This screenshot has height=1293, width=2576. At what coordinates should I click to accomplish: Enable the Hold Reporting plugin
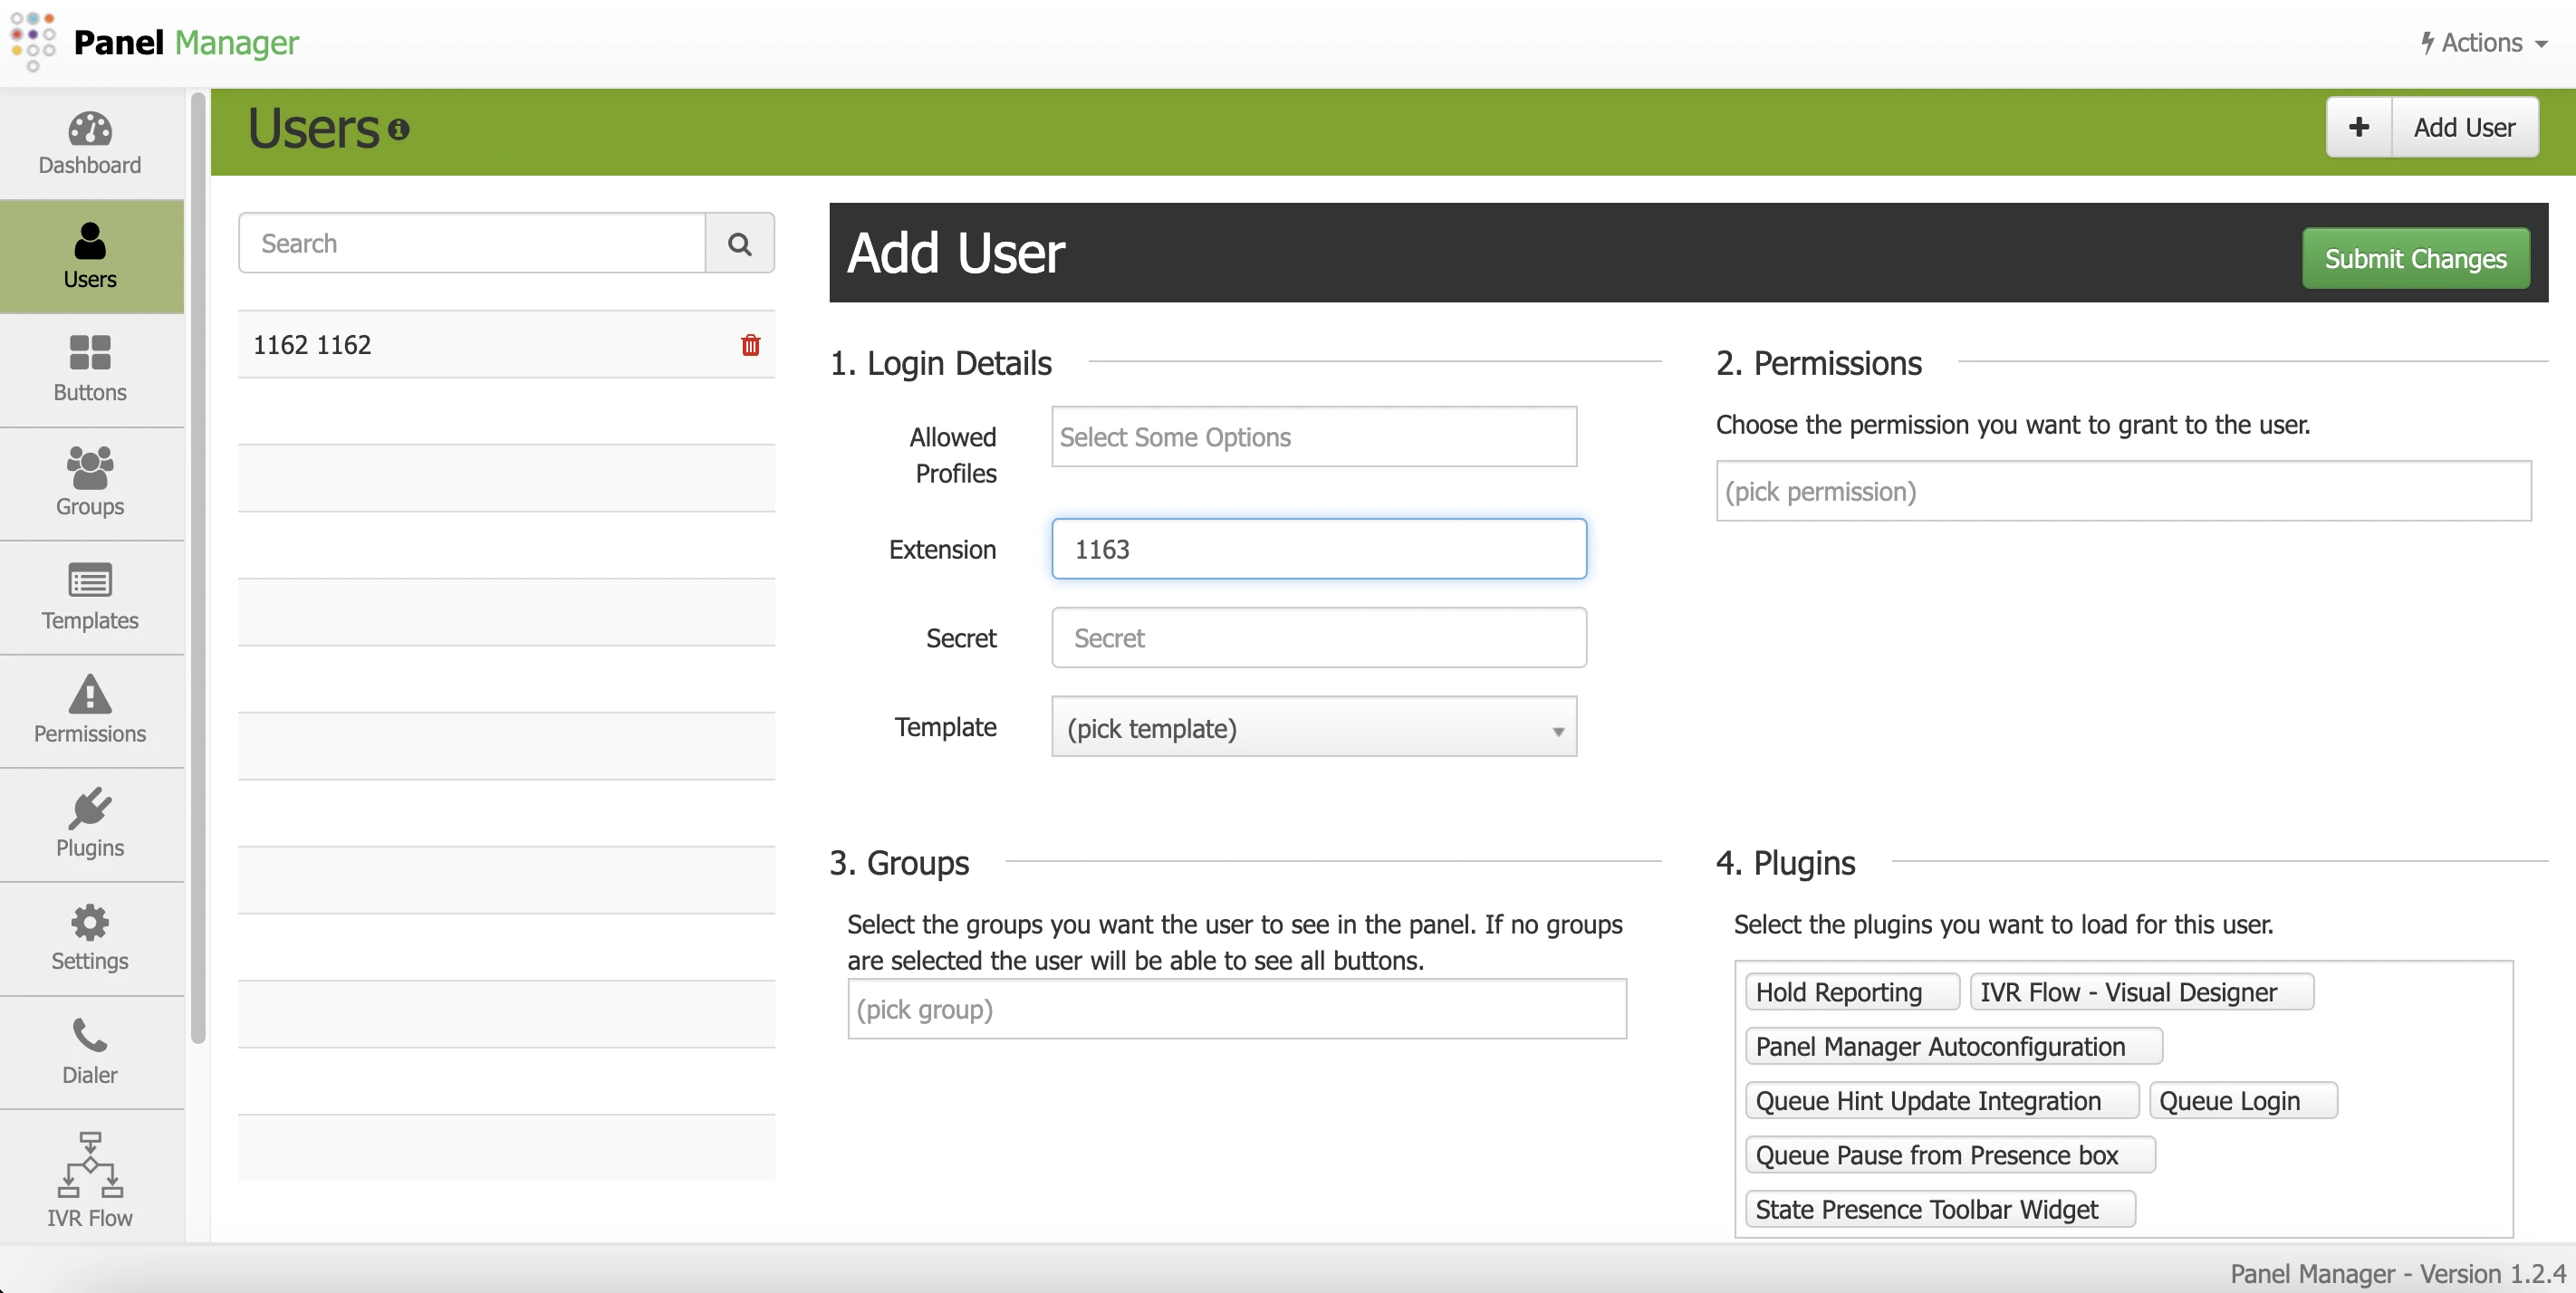pyautogui.click(x=1851, y=991)
